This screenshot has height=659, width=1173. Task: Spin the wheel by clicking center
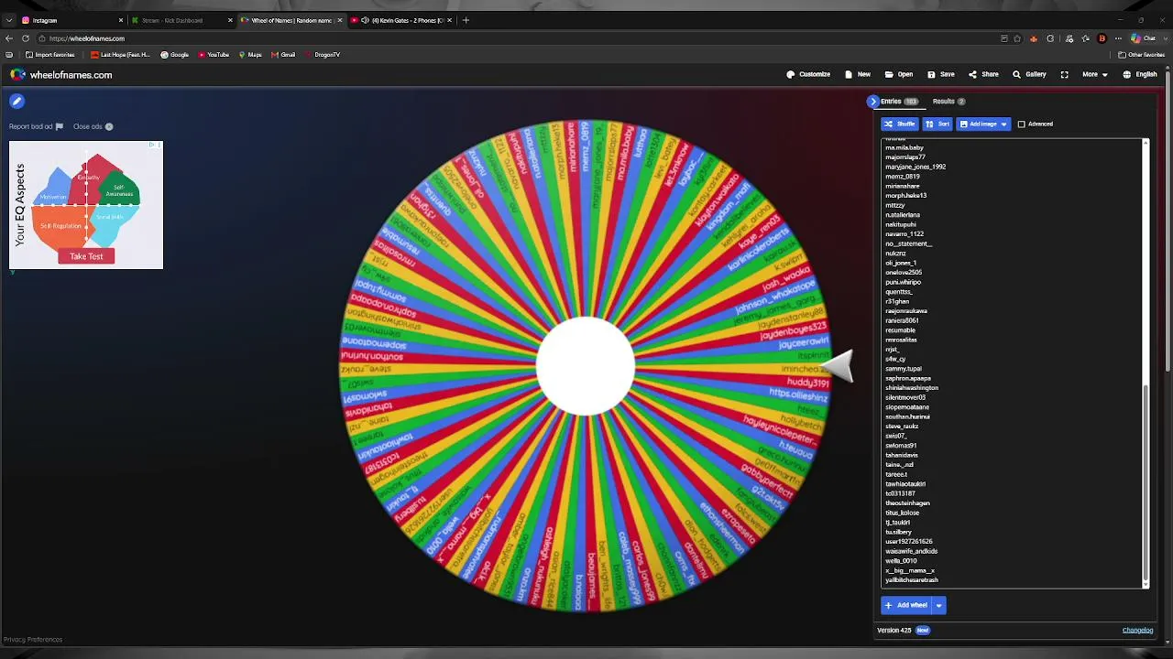coord(586,366)
